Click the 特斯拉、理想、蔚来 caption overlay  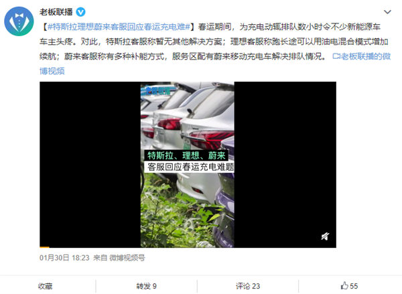(186, 155)
